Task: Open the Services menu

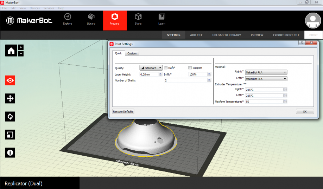Action: point(49,8)
